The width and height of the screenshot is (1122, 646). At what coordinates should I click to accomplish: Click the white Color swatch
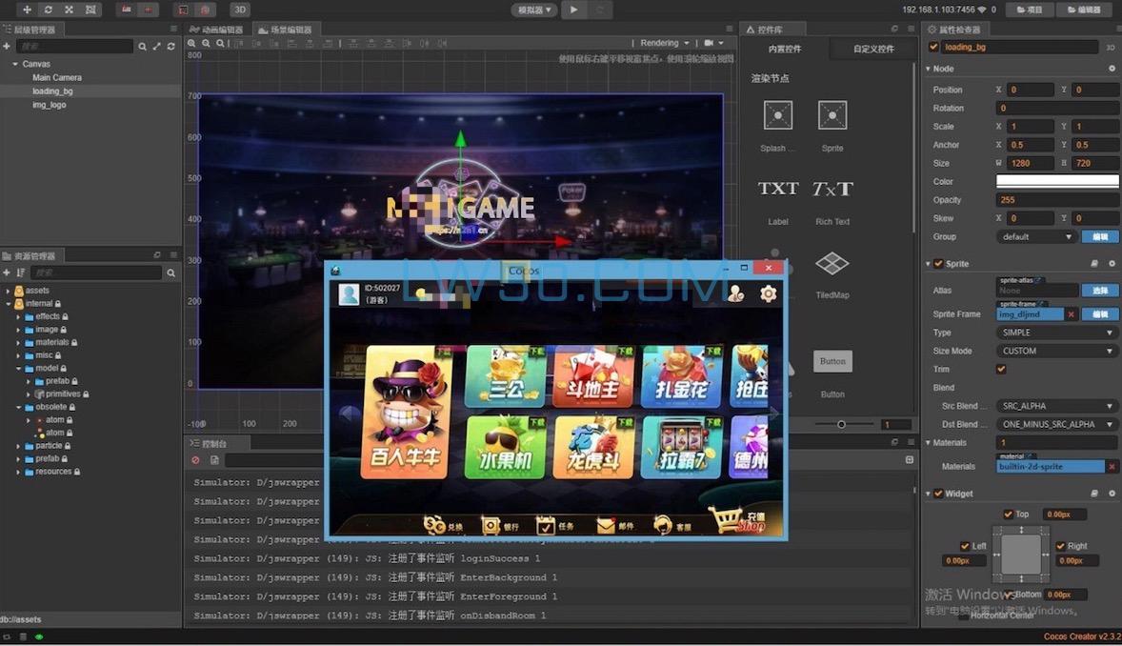(x=1057, y=181)
